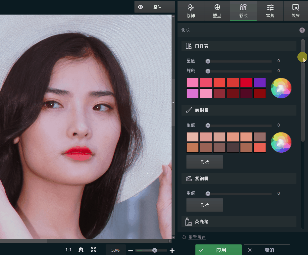Click the 形状 button under blush
Viewport: 308px width, 255px height.
click(x=204, y=162)
